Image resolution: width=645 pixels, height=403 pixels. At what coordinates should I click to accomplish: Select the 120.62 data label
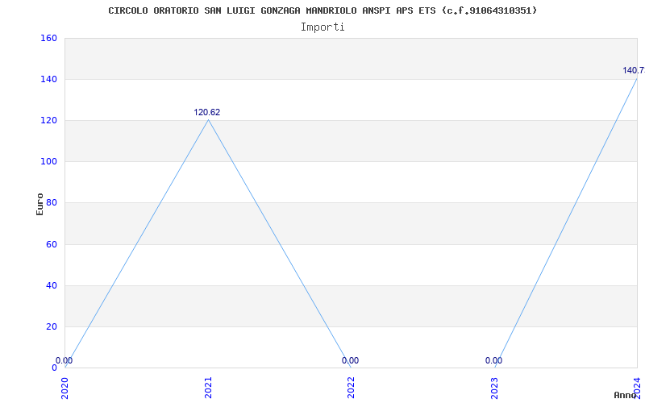(x=207, y=112)
